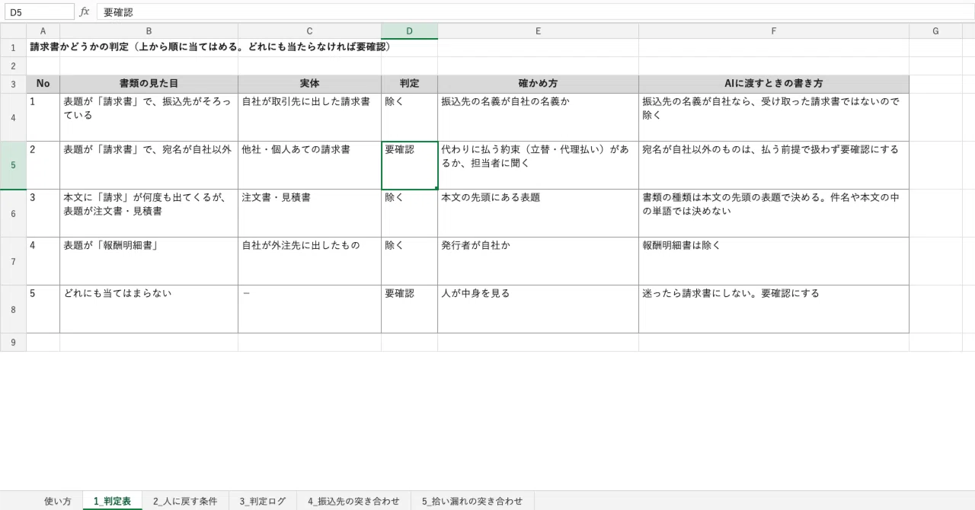The height and width of the screenshot is (510, 975).
Task: Click the No header cell
Action: point(43,84)
